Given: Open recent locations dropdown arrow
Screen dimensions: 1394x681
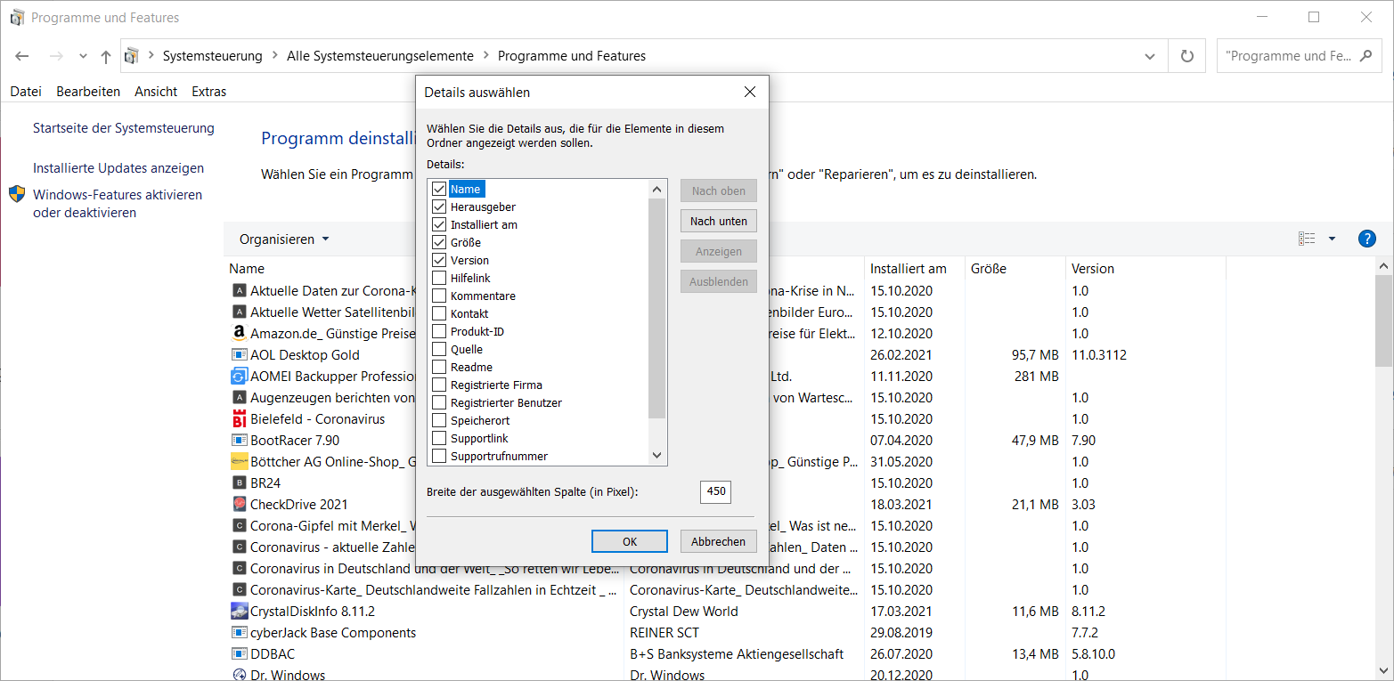Looking at the screenshot, I should [x=84, y=56].
